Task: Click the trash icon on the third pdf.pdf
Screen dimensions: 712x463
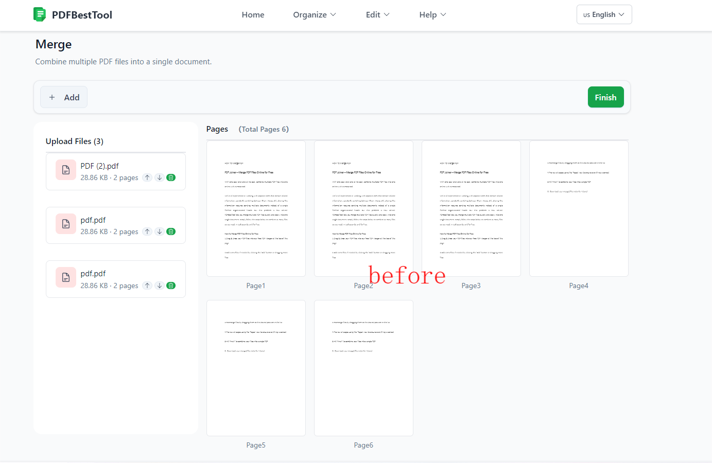Action: click(x=170, y=285)
